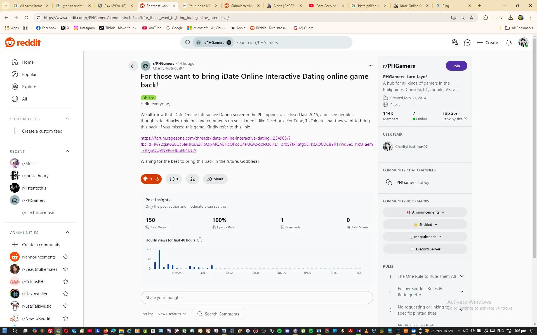Expand Follow Reddit's Rules & Reddiquette
Viewport: 537px width, 335px height.
pyautogui.click(x=462, y=291)
